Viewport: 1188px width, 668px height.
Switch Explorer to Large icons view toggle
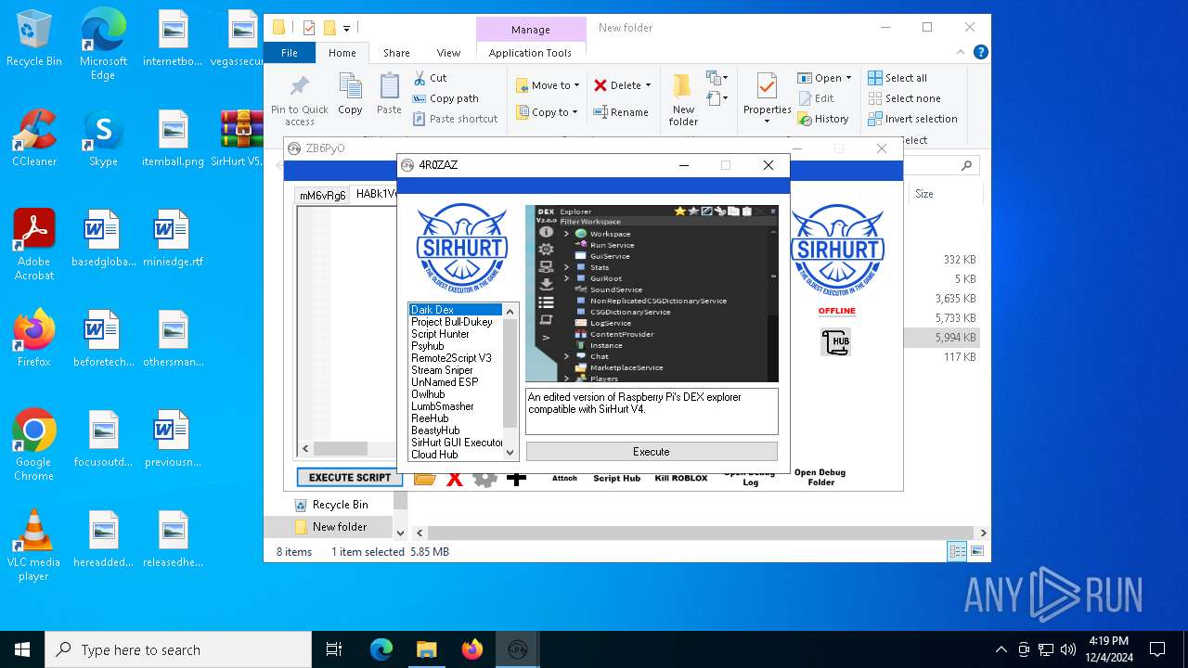[976, 551]
